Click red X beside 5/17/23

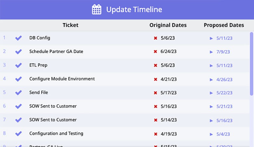tap(155, 93)
